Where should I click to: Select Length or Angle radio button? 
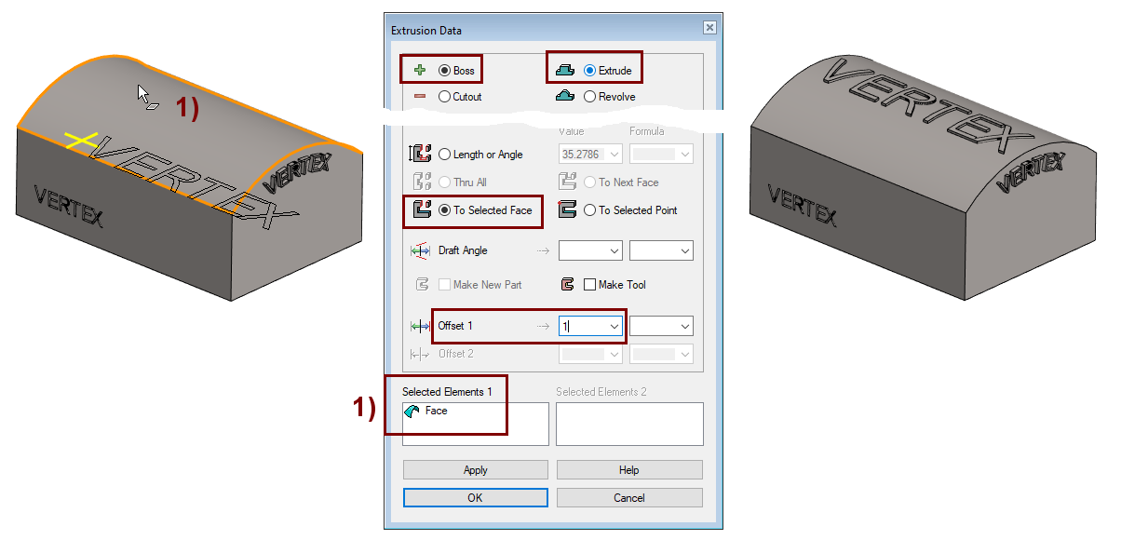(x=445, y=155)
